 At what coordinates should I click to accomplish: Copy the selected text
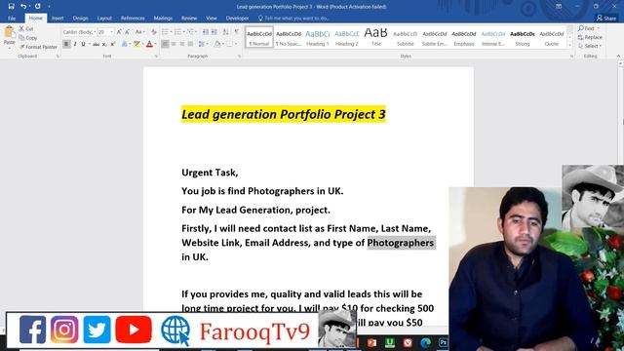pos(28,38)
